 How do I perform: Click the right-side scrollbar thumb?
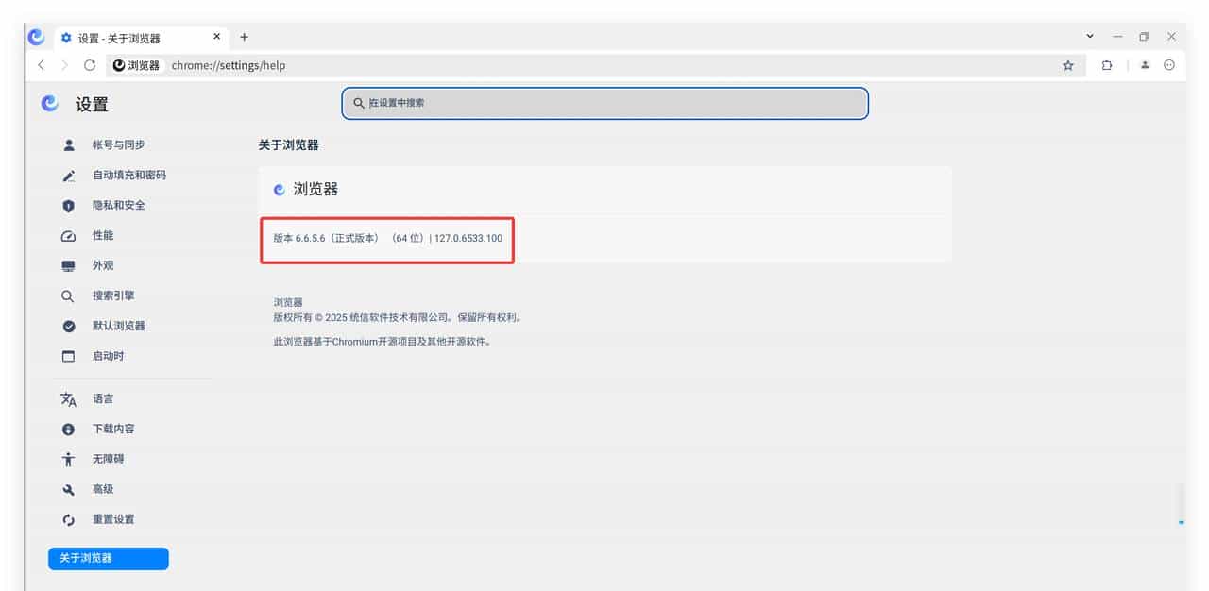click(x=1181, y=507)
